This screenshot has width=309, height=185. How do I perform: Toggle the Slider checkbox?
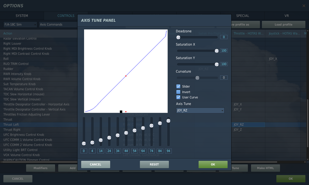click(178, 86)
